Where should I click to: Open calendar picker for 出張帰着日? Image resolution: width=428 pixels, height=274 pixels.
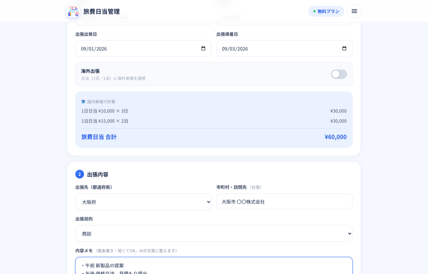[344, 49]
